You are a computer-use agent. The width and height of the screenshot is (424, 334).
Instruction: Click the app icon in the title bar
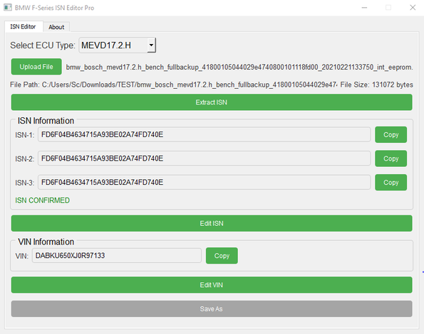(8, 7)
